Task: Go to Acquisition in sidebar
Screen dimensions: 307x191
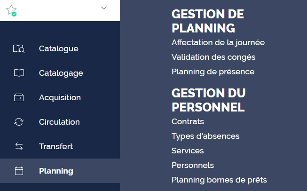Action: click(60, 97)
